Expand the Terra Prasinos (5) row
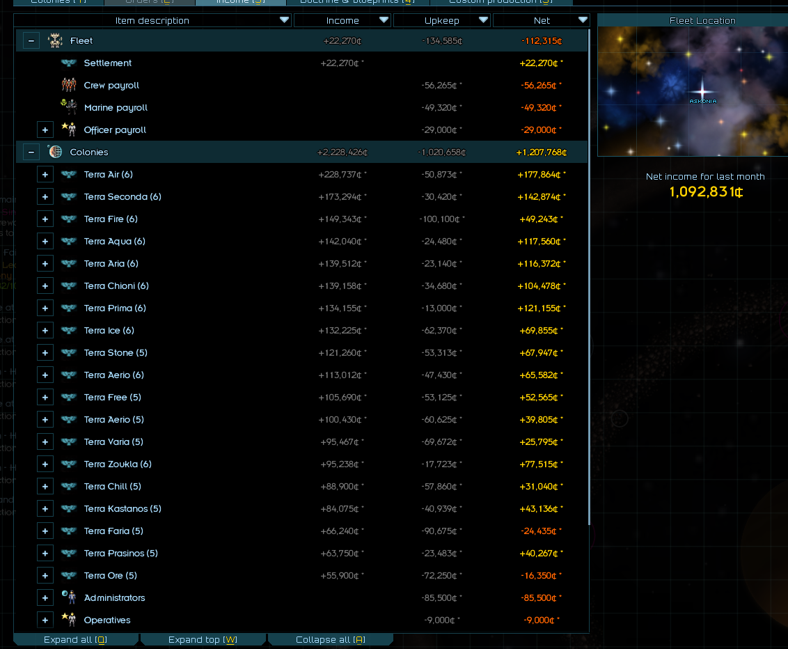Viewport: 788px width, 649px height. pyautogui.click(x=45, y=554)
